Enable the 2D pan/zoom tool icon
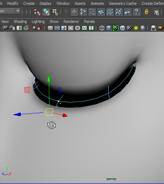Screen dimensions: 164x184 click(33, 28)
